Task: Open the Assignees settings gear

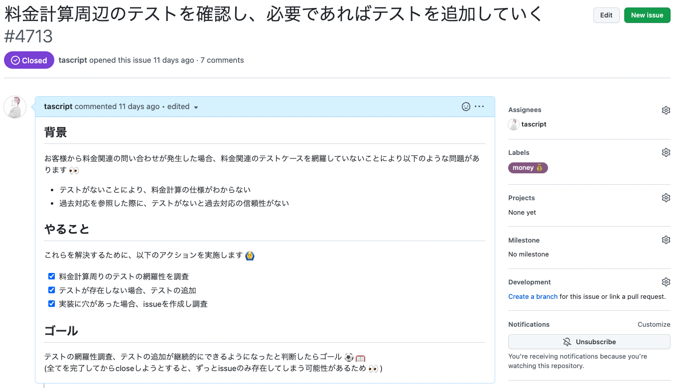Action: (666, 110)
